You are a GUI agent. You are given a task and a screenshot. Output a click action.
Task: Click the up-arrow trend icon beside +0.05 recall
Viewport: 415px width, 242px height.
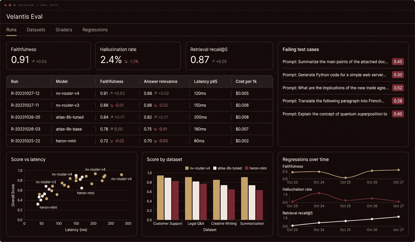tap(213, 61)
